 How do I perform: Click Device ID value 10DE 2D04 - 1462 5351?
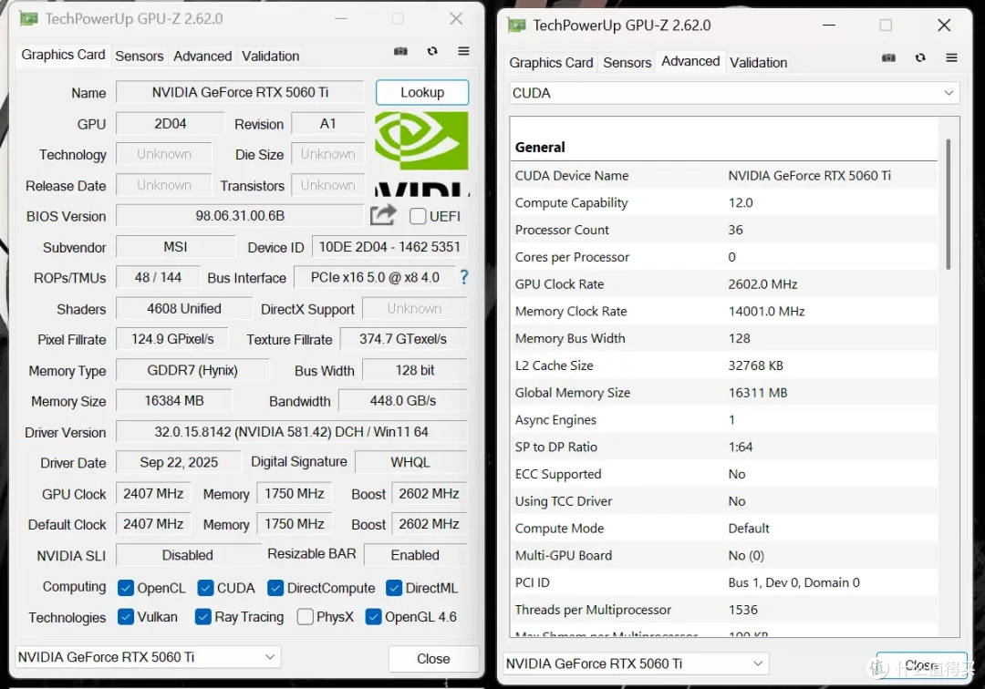(389, 247)
